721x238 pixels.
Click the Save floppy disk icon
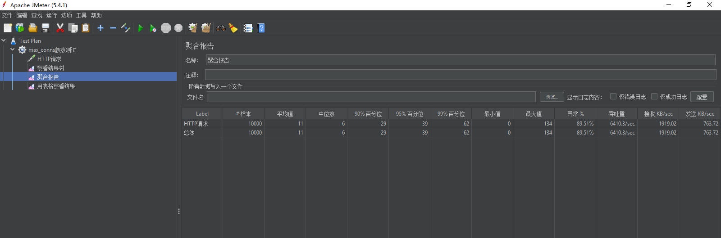point(46,28)
